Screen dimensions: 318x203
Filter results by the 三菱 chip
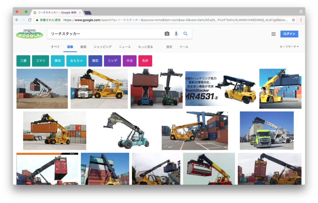23,61
